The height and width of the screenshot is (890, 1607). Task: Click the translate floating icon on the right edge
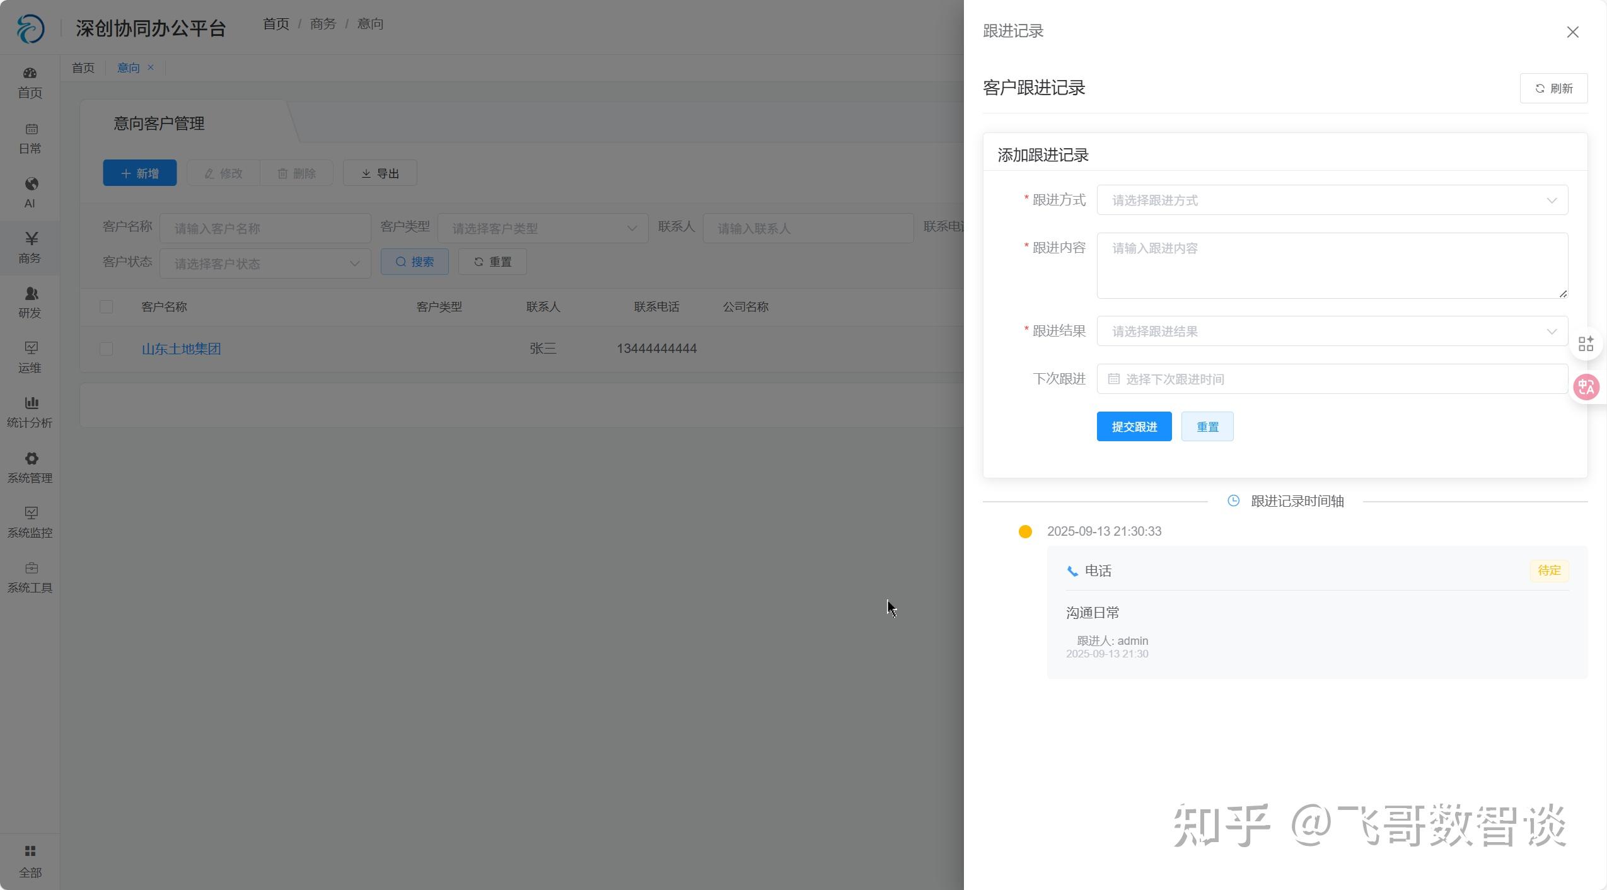point(1586,387)
